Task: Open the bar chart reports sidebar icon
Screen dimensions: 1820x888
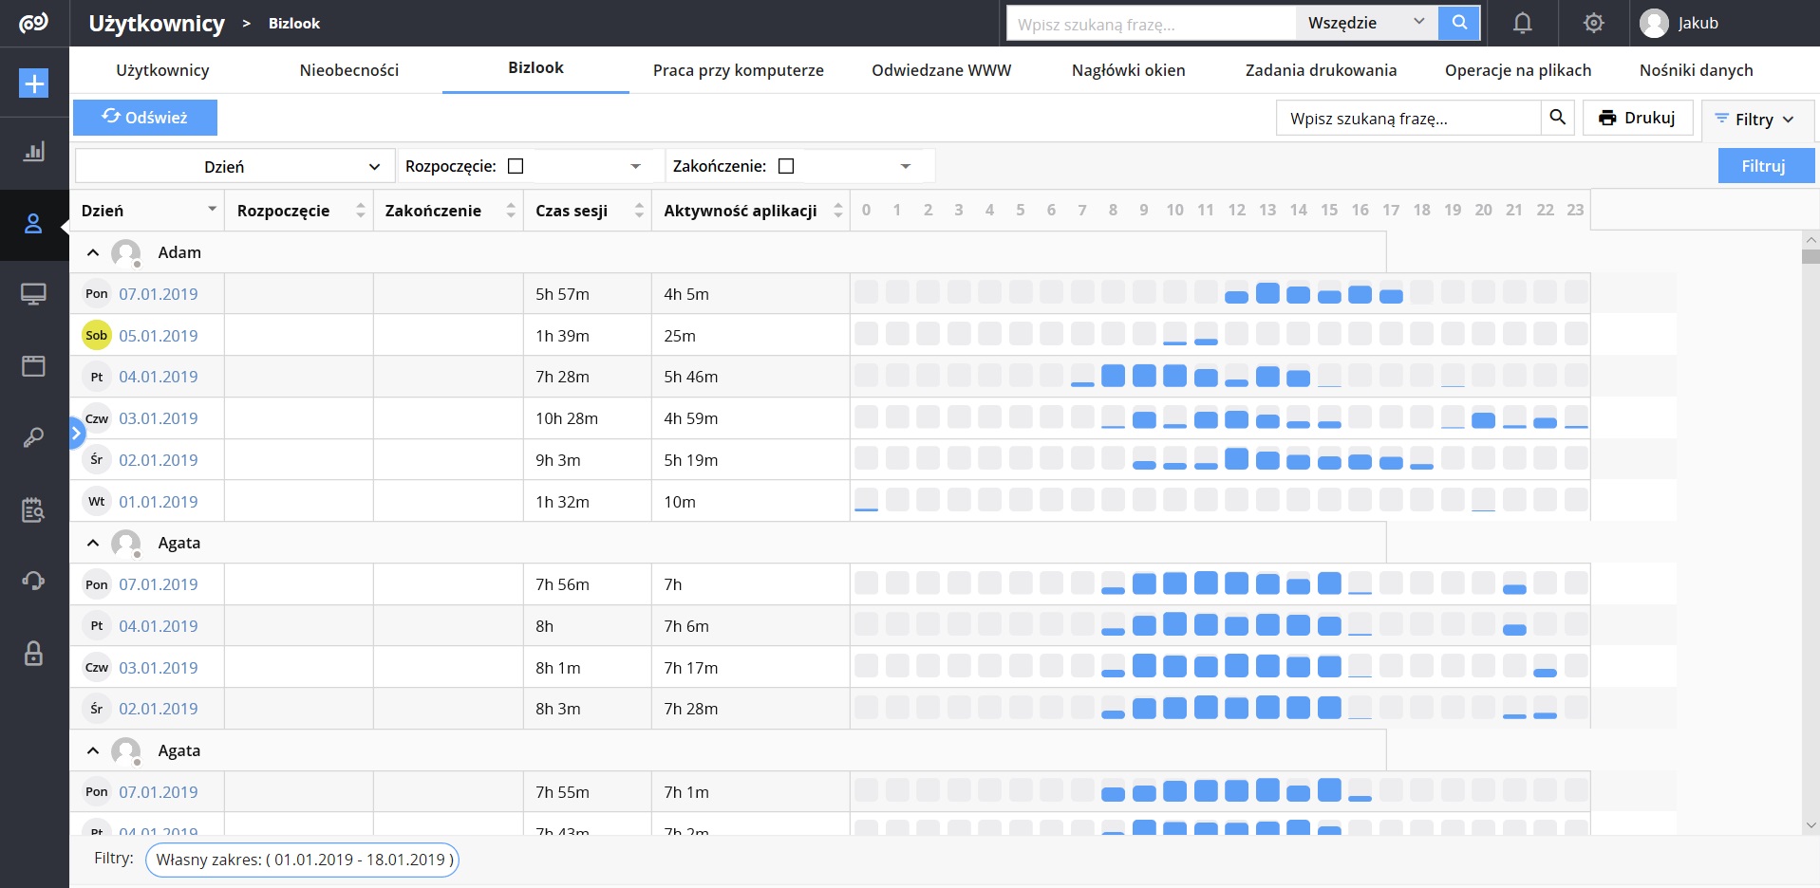Action: point(34,152)
